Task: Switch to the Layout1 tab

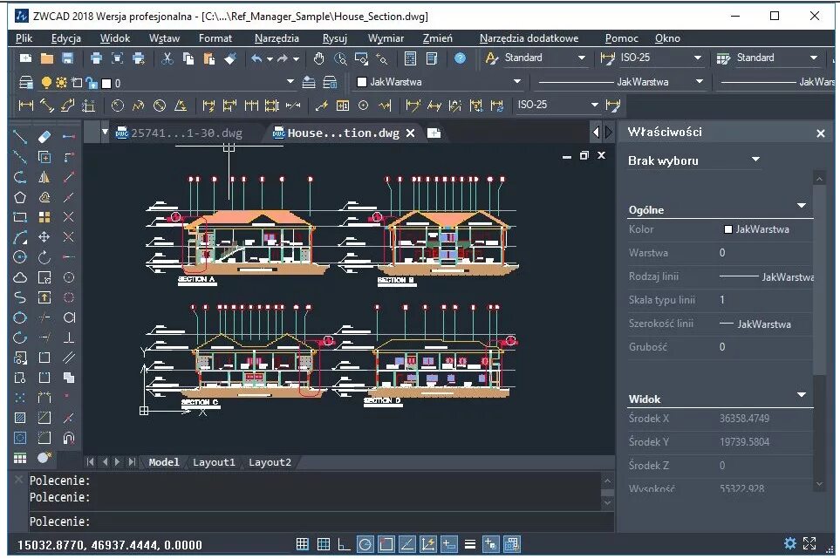Action: pyautogui.click(x=214, y=462)
